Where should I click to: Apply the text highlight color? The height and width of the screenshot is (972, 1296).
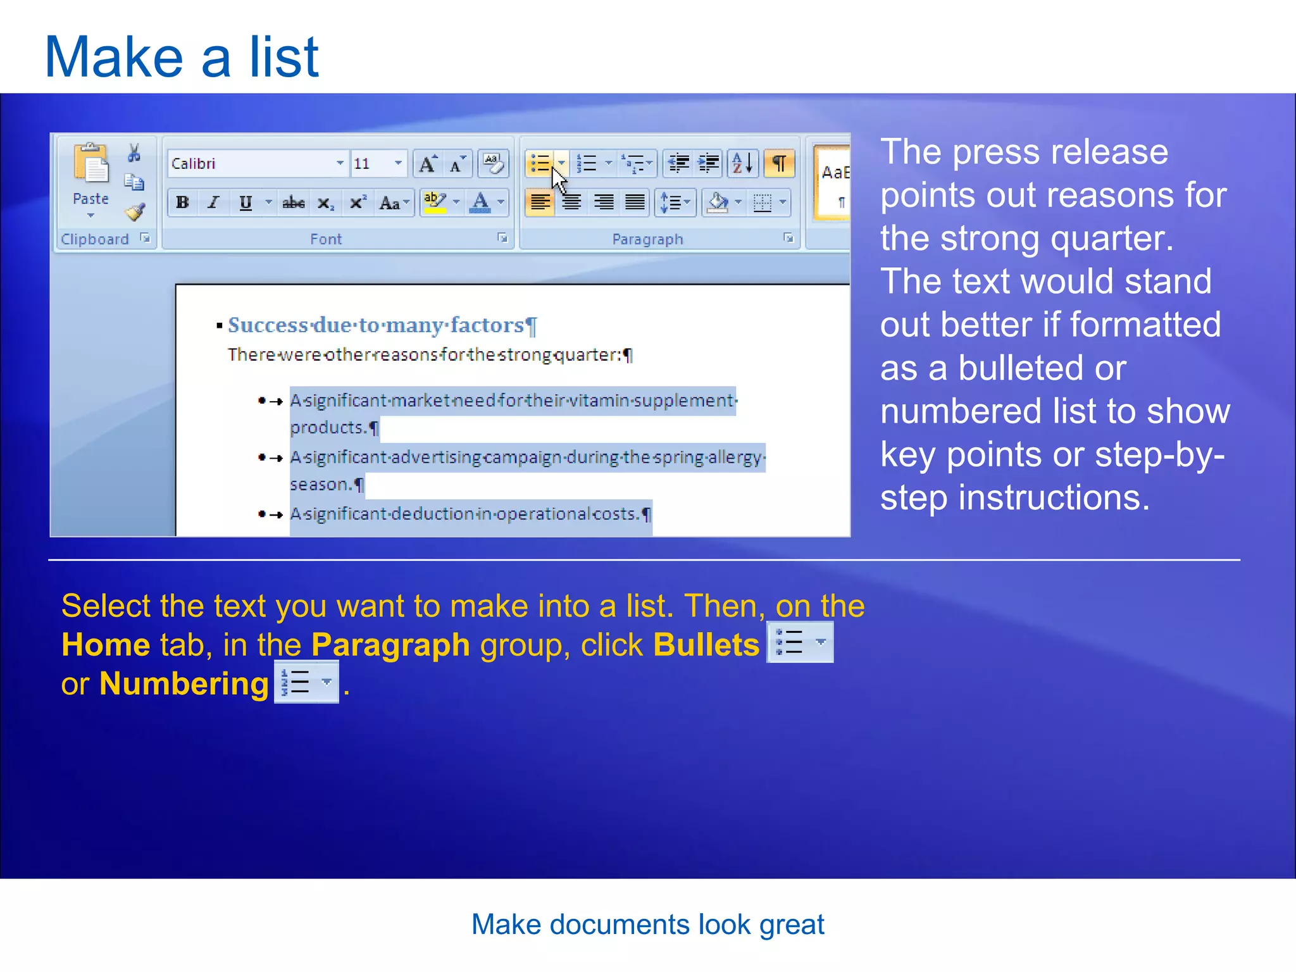(x=435, y=202)
